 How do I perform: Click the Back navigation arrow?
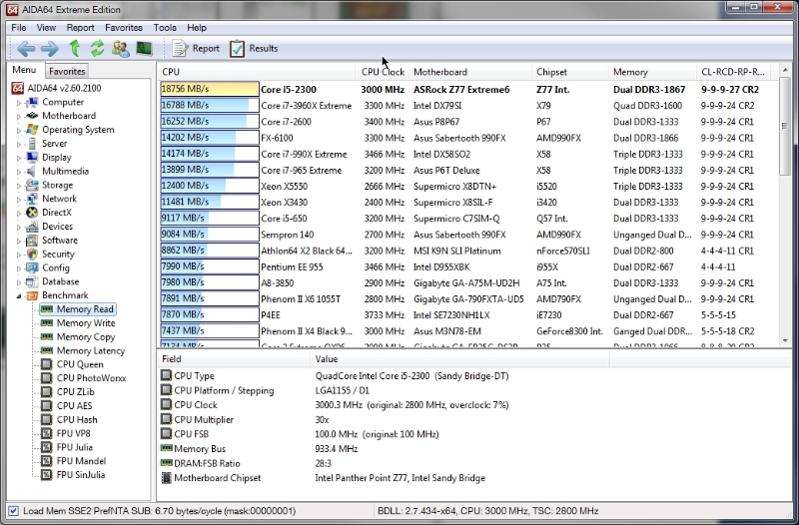(25, 48)
